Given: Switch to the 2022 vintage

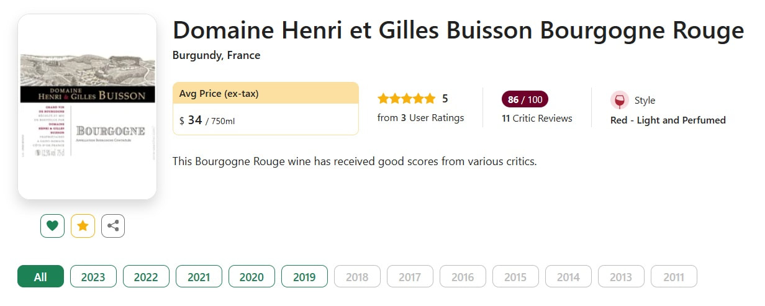Looking at the screenshot, I should (x=146, y=277).
